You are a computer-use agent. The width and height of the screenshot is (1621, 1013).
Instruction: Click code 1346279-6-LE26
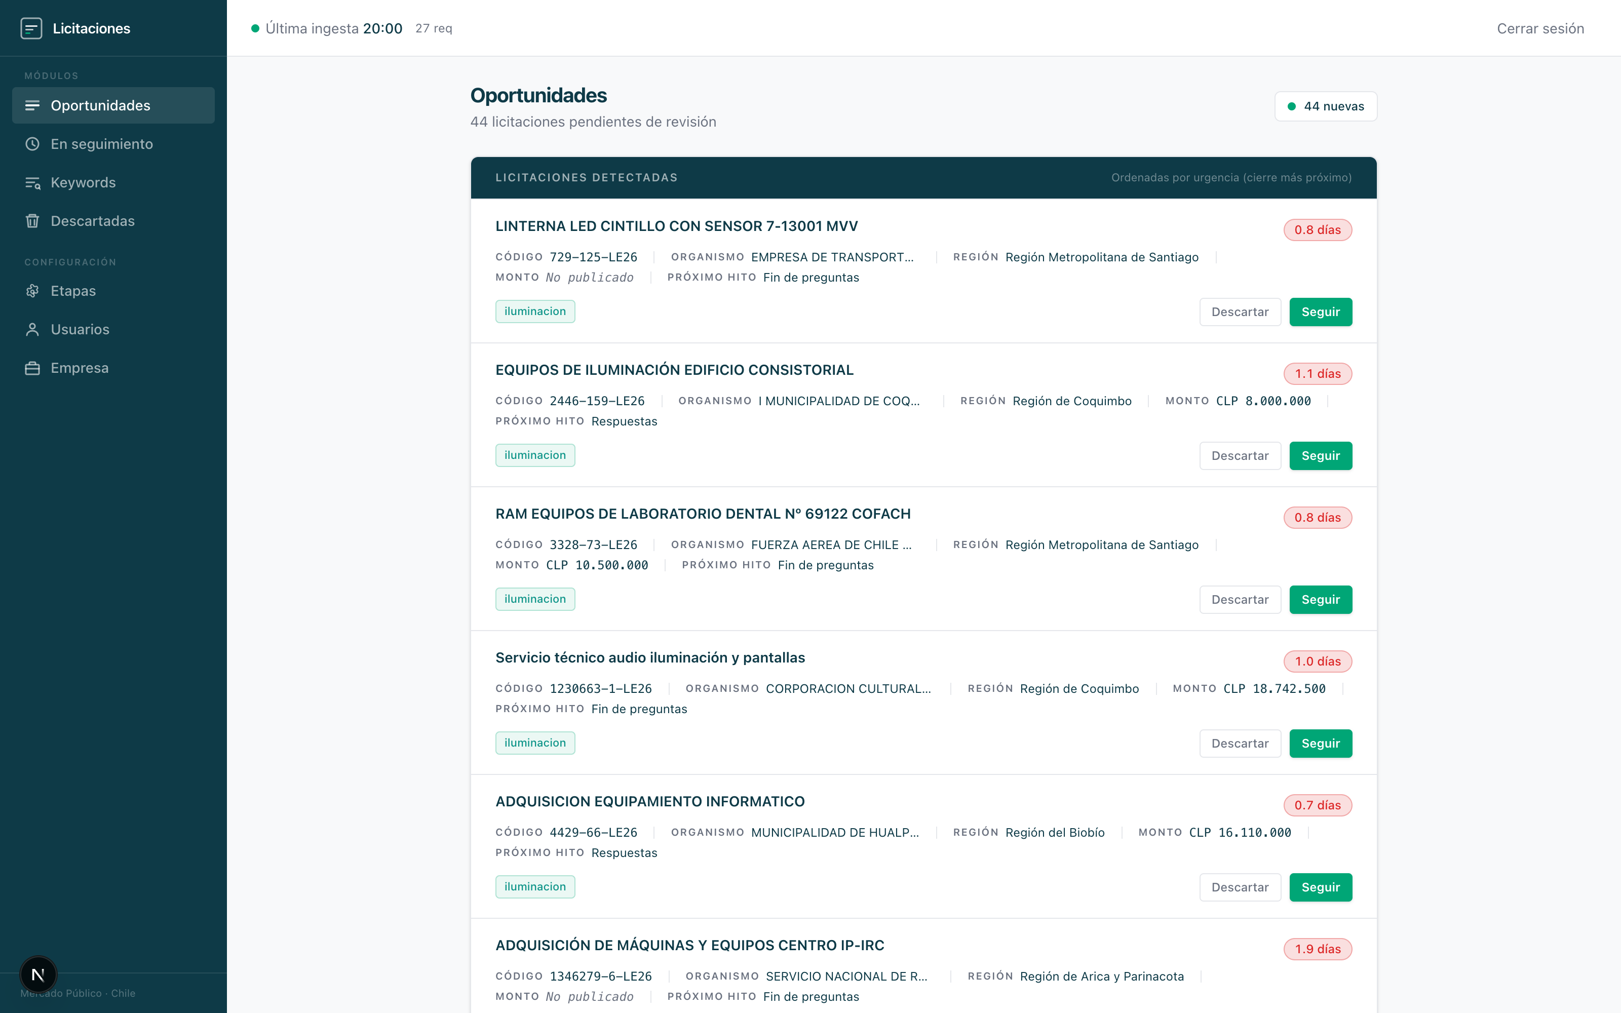pyautogui.click(x=600, y=976)
